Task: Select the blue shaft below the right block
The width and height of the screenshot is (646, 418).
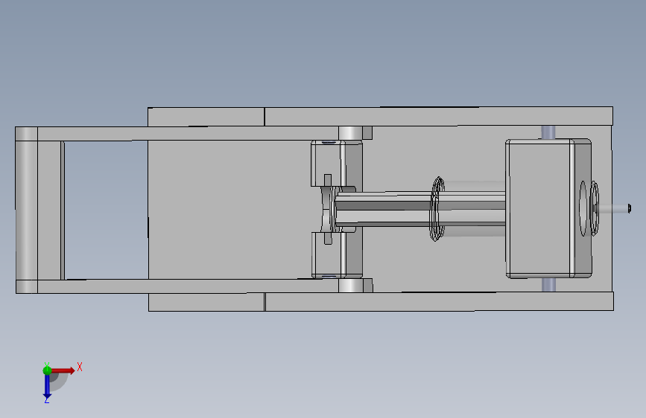Action: 548,285
